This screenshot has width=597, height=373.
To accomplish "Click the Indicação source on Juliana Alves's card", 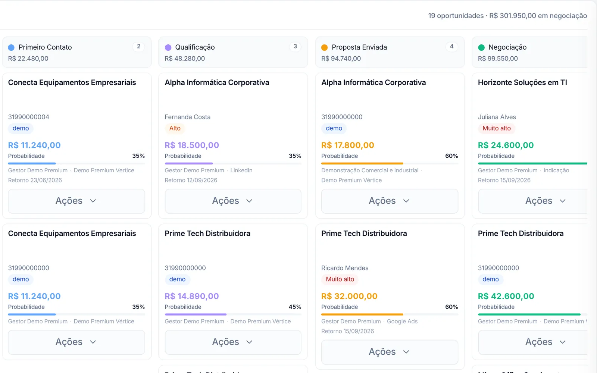I will click(x=556, y=170).
